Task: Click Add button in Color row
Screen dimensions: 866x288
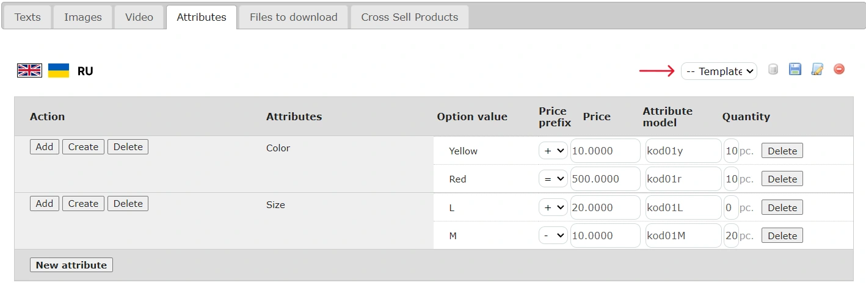Action: click(45, 147)
